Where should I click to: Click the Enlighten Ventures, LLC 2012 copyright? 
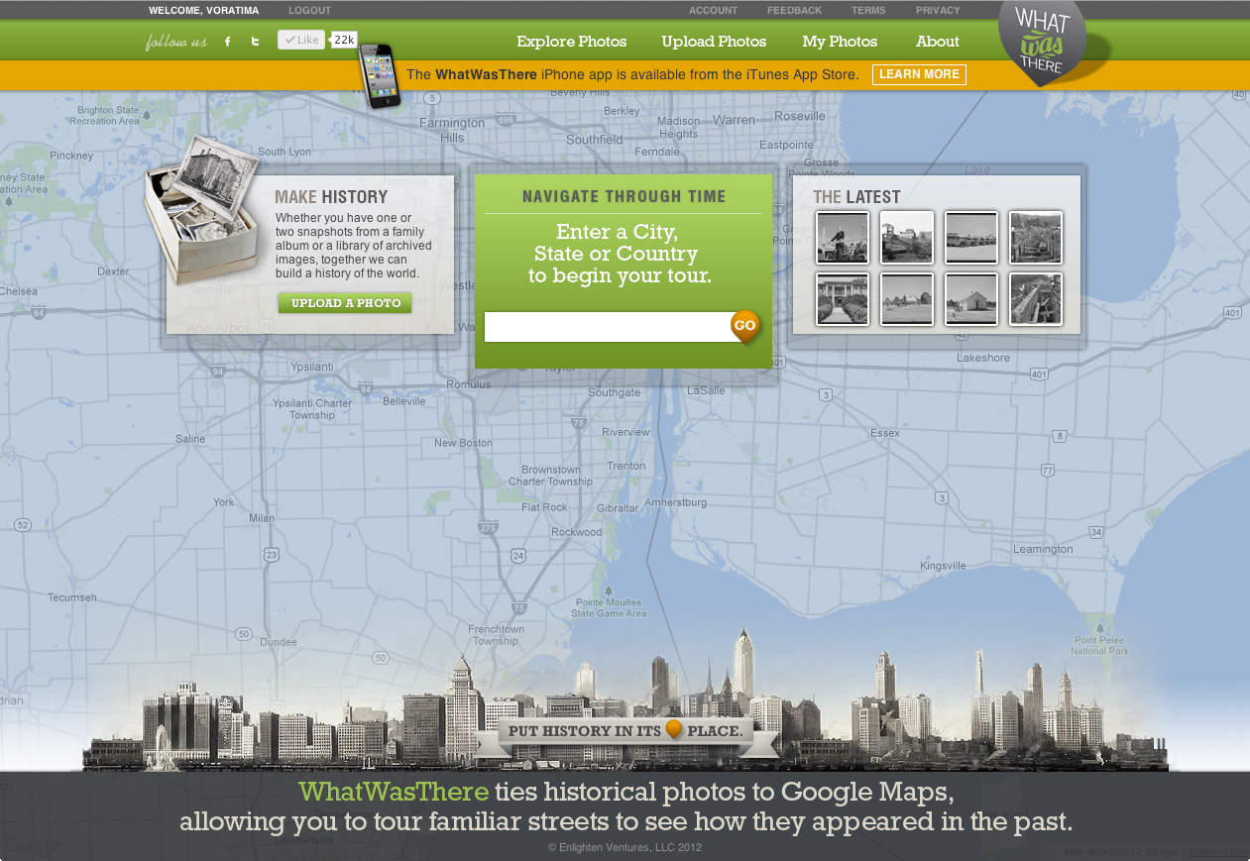pyautogui.click(x=625, y=847)
